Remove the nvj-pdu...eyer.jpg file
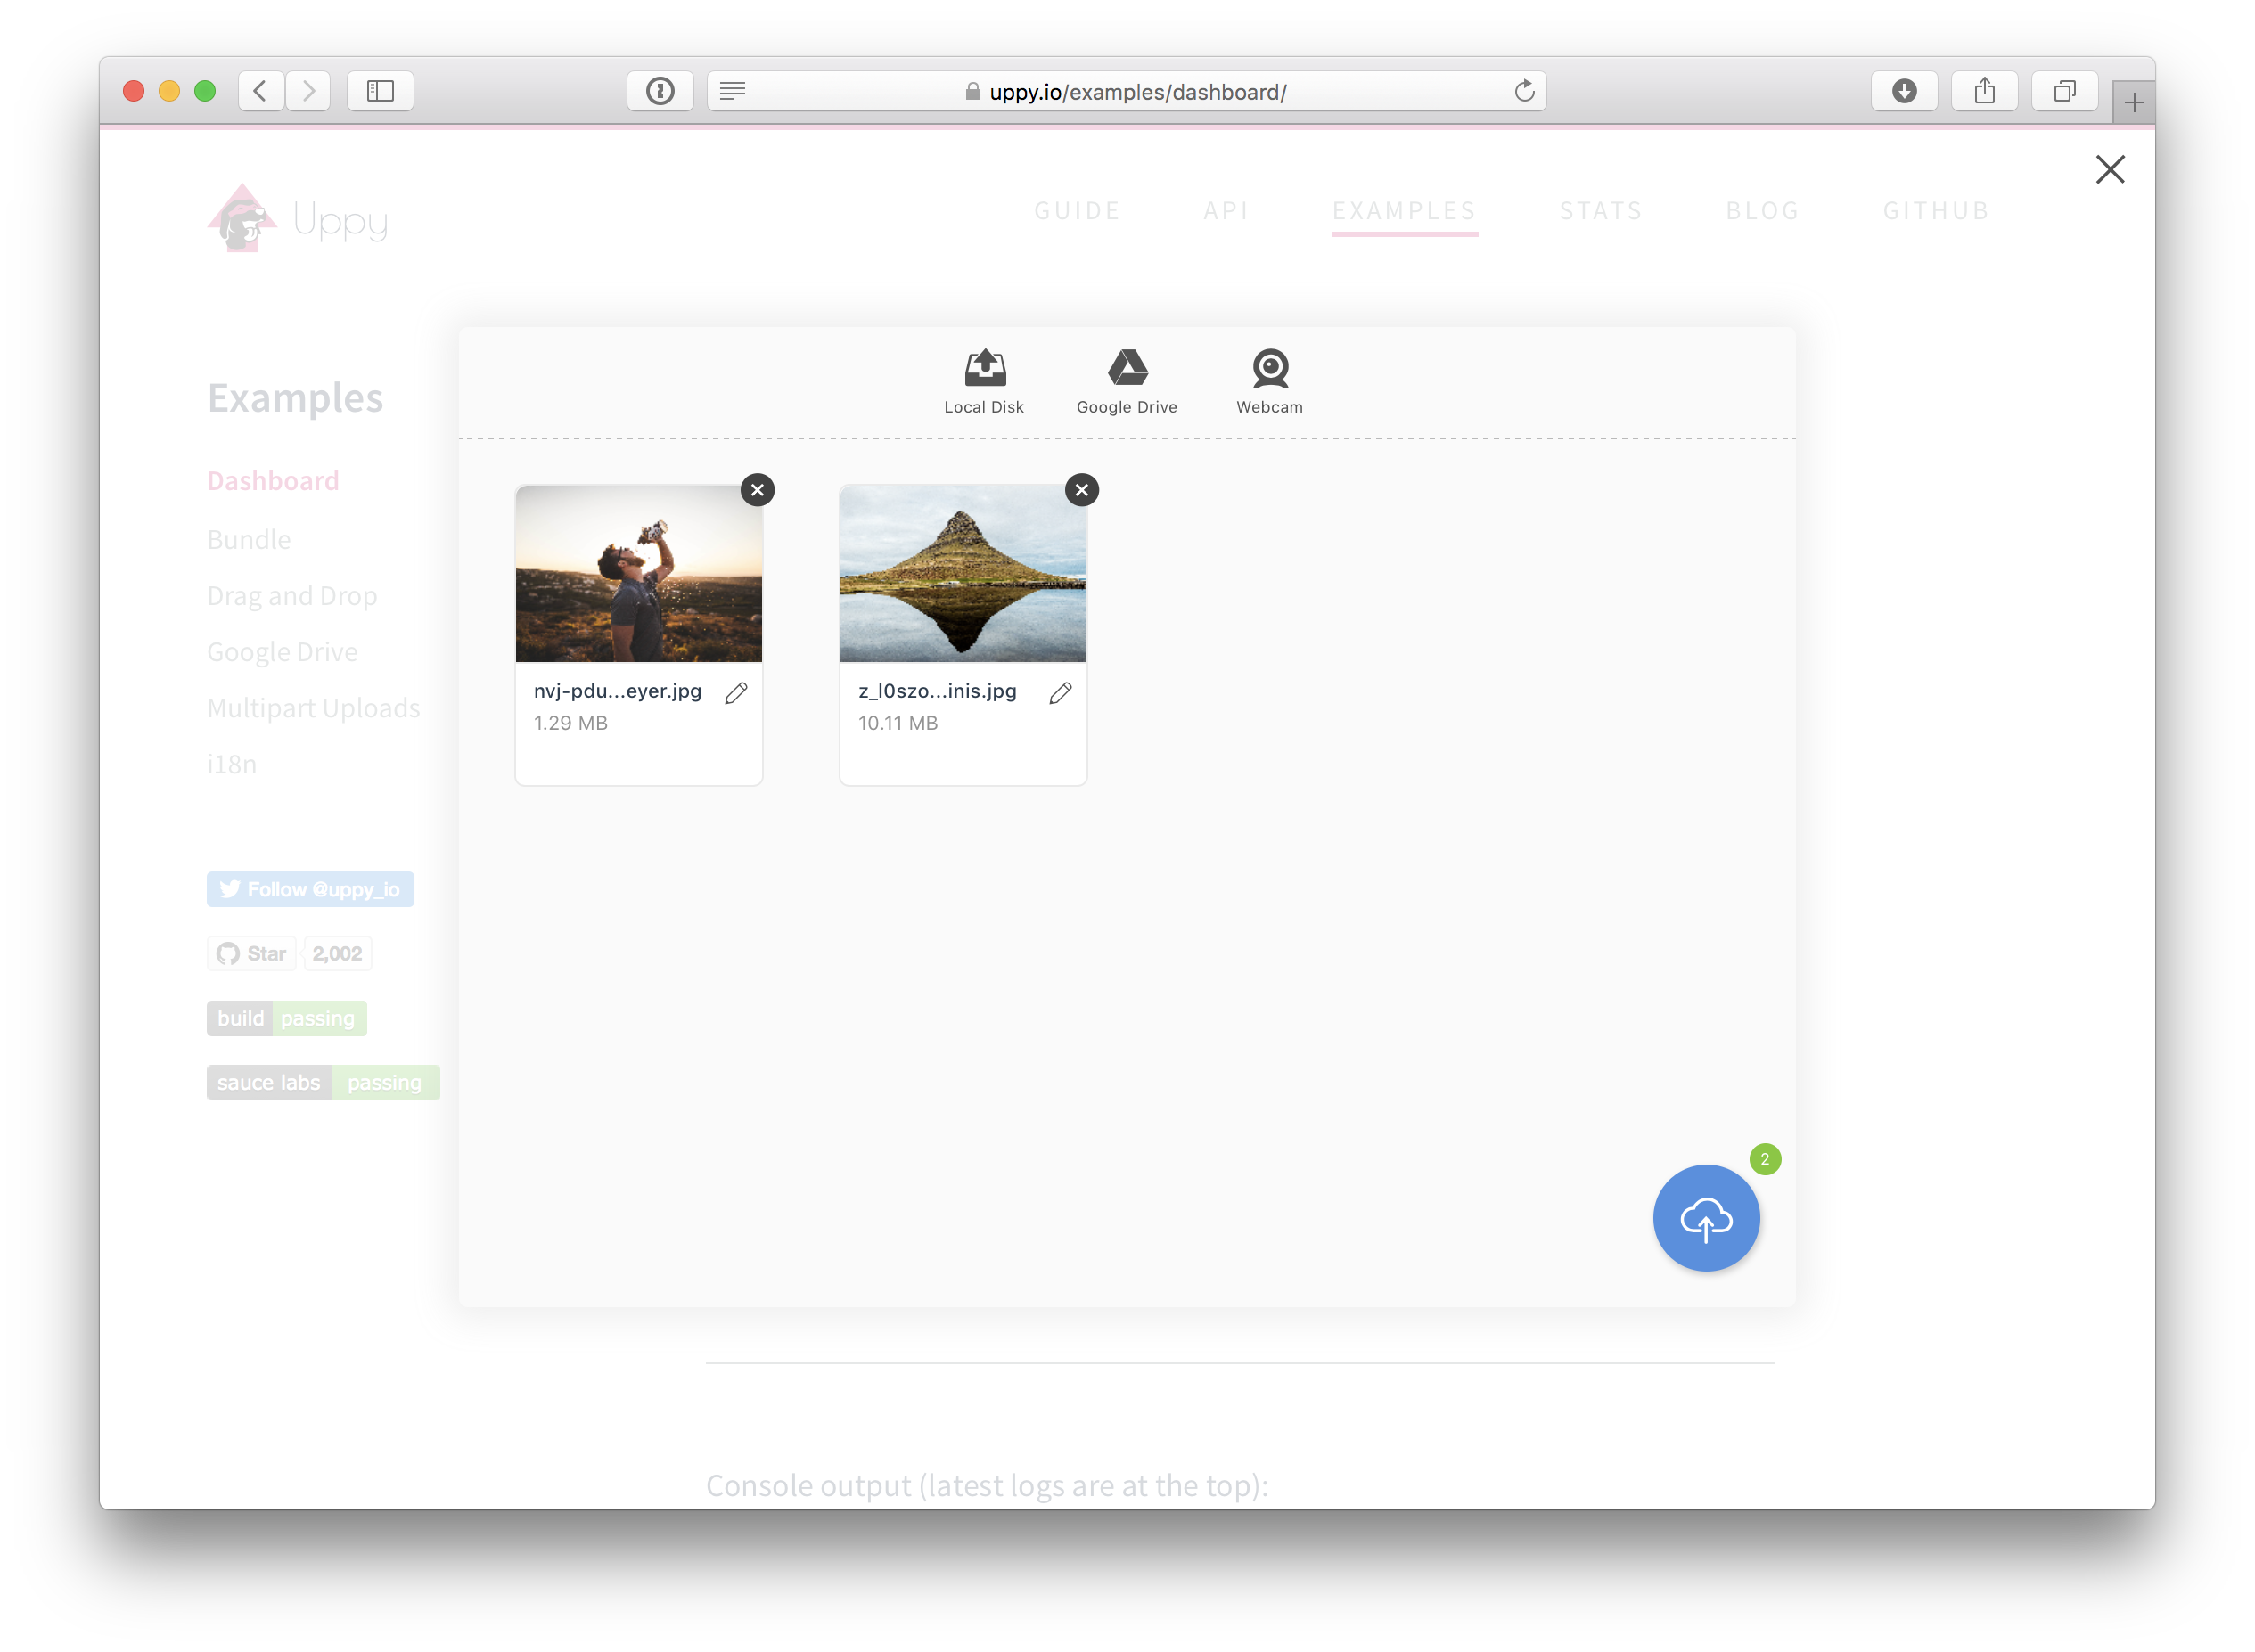This screenshot has height=1652, width=2255. tap(757, 490)
